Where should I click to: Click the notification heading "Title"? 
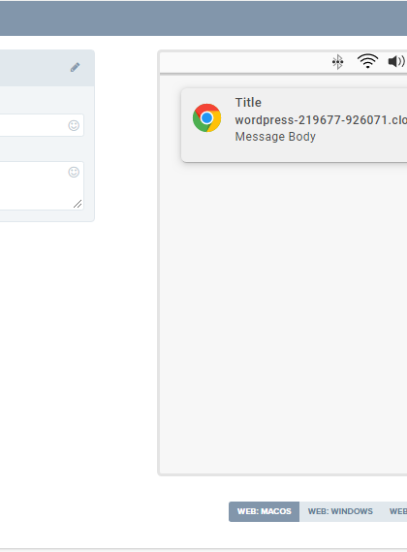pos(248,103)
